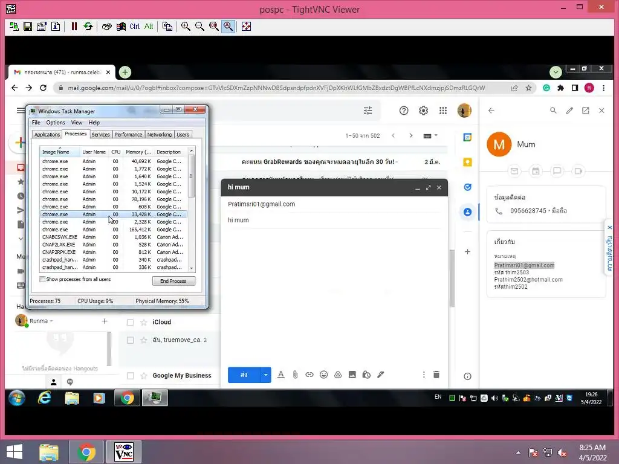This screenshot has height=464, width=619.
Task: Open more send options arrow beside the send button
Action: (x=266, y=375)
